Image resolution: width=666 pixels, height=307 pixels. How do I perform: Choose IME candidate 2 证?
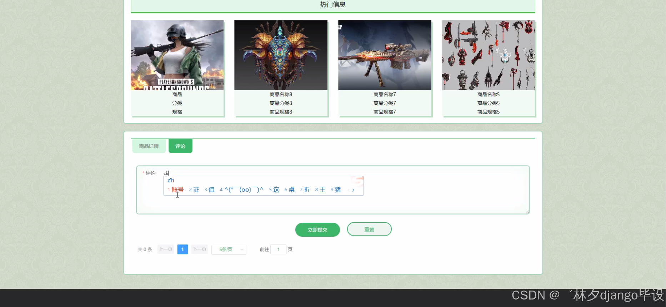click(x=194, y=190)
